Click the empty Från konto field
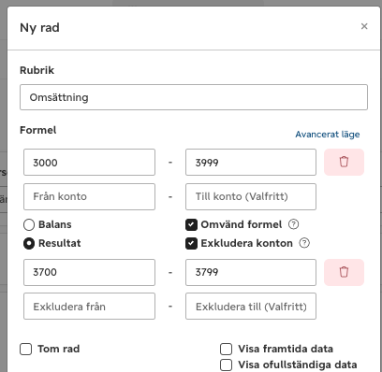 [89, 196]
